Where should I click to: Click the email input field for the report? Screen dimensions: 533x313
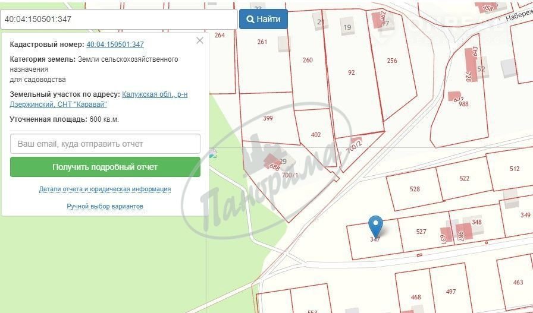pyautogui.click(x=105, y=144)
